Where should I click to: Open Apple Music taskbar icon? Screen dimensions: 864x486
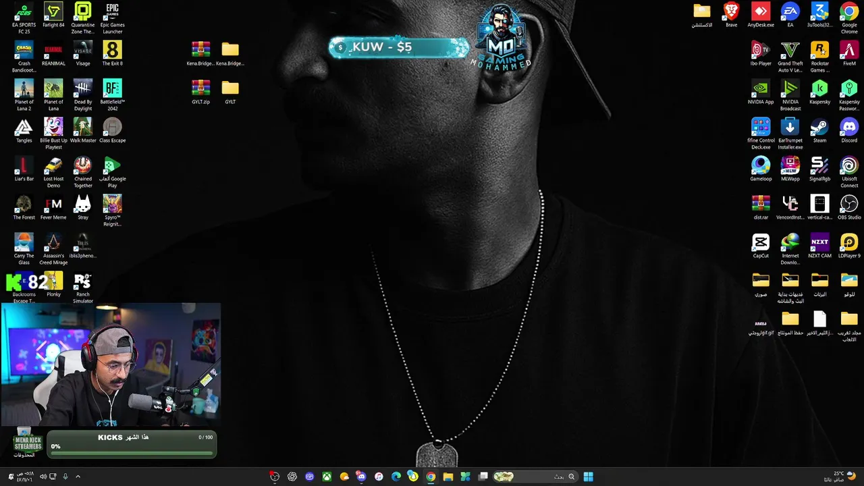coord(379,477)
